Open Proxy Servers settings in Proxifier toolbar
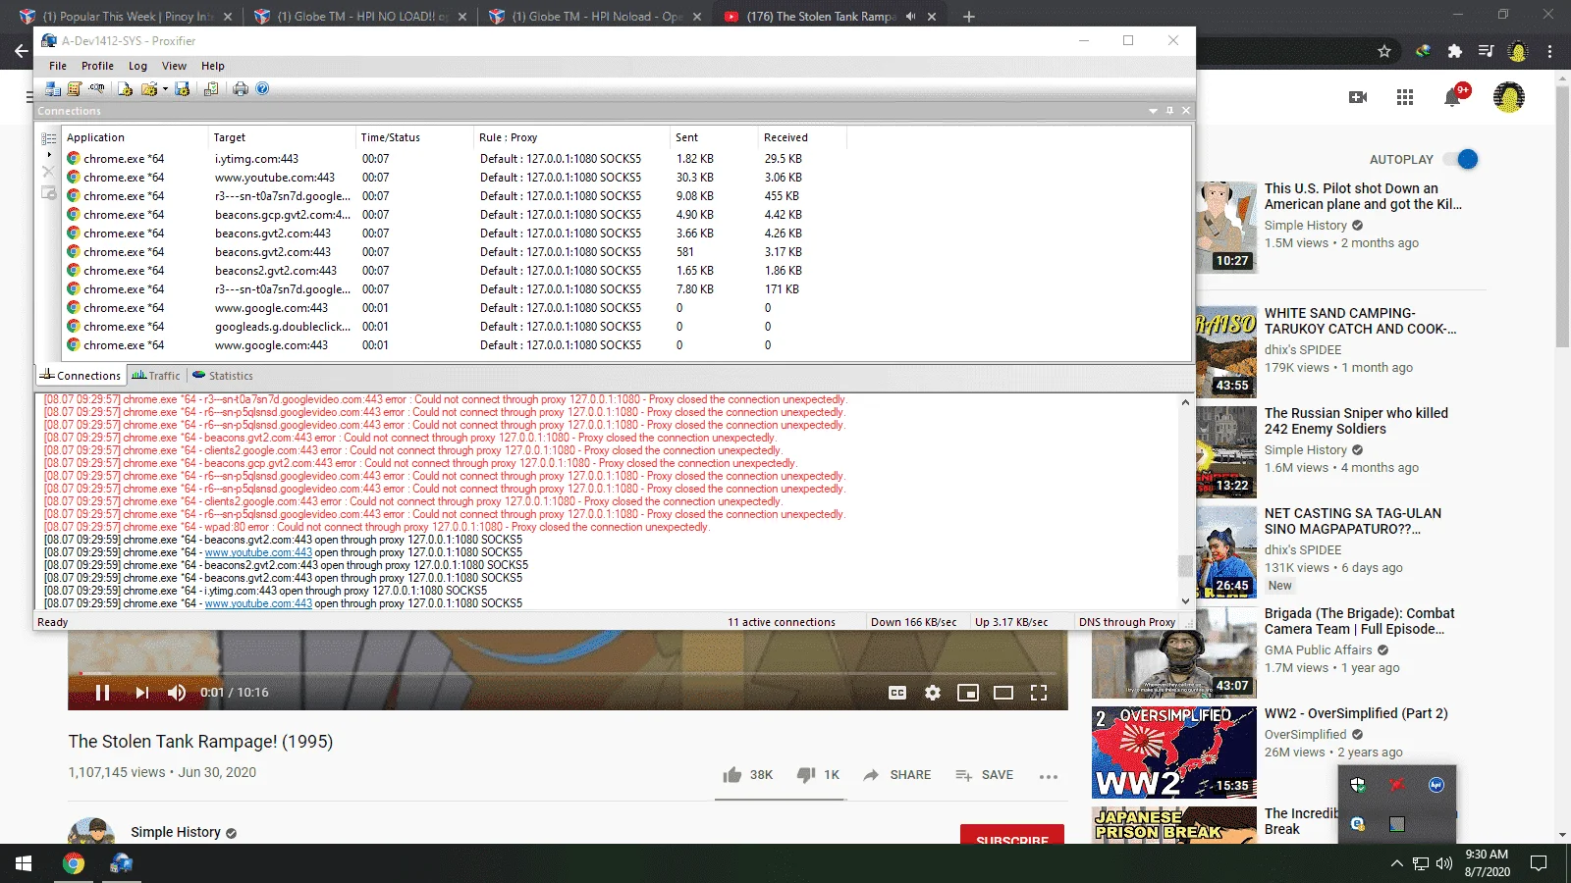 click(x=53, y=89)
